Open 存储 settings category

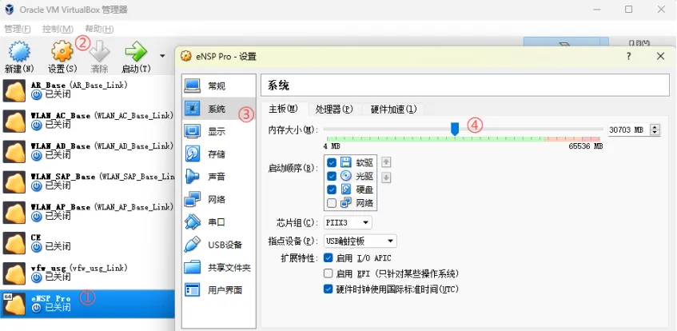[x=218, y=154]
